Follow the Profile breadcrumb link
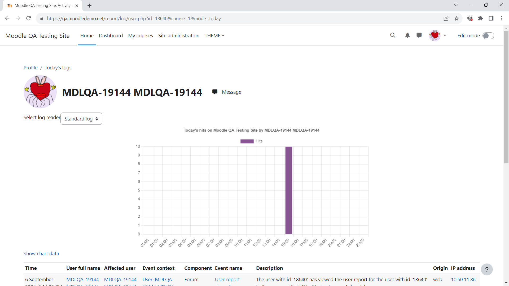 click(30, 68)
